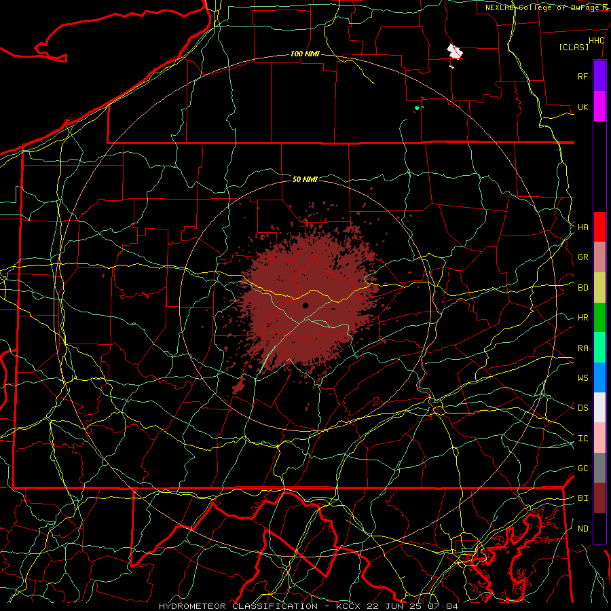Click the black radar site dot

click(x=305, y=305)
